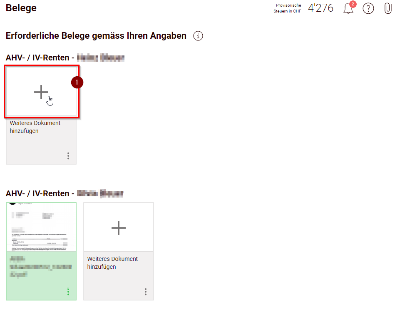Click the second AHV- / IV-Renten section heading
395x318 pixels.
(65, 194)
